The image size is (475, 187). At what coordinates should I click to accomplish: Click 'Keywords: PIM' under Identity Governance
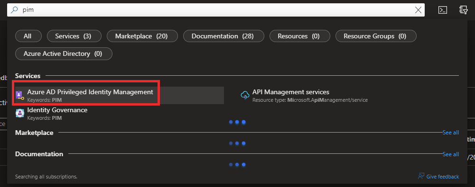pyautogui.click(x=45, y=118)
